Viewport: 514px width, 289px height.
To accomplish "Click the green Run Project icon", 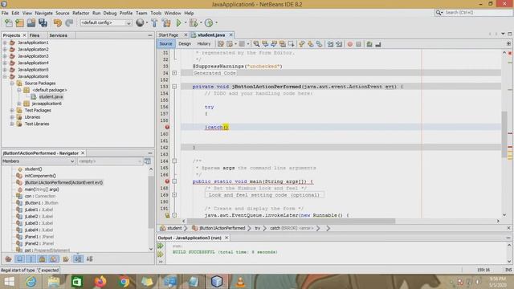I will point(178,22).
